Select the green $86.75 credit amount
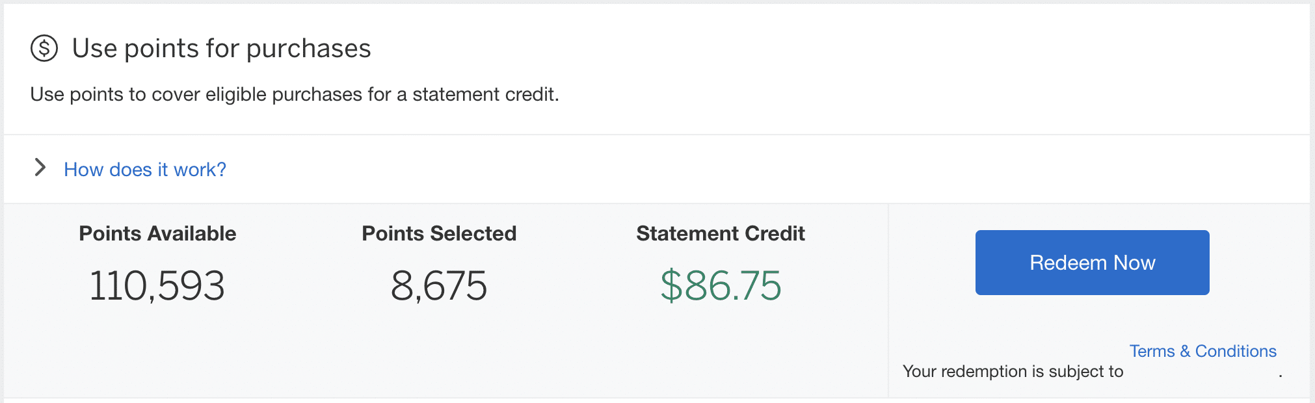1315x403 pixels. point(721,286)
